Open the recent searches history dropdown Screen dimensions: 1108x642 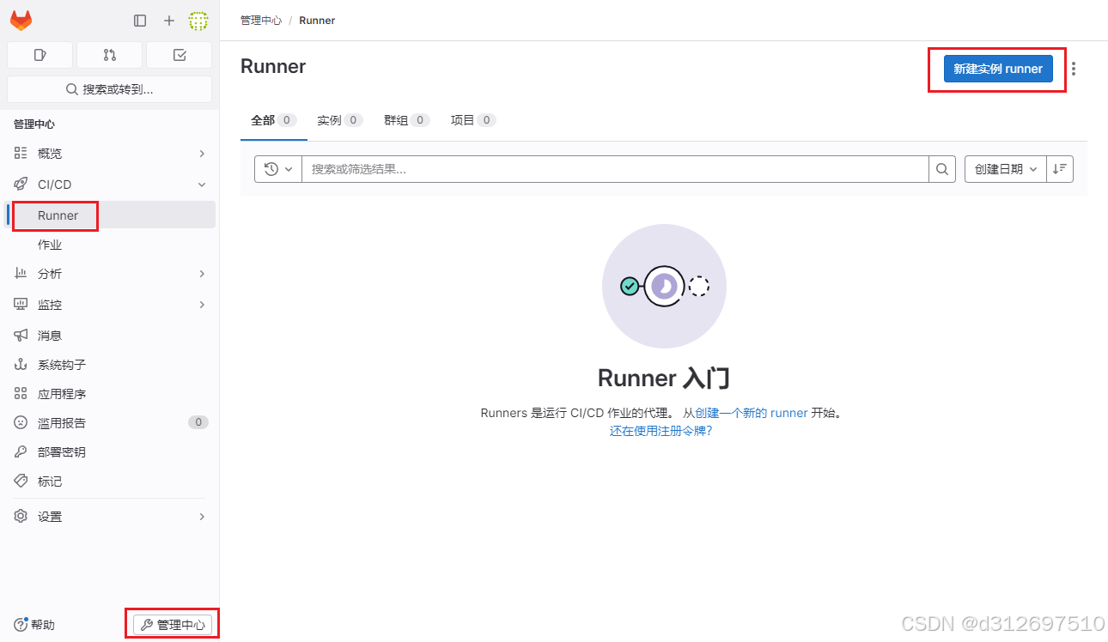278,169
